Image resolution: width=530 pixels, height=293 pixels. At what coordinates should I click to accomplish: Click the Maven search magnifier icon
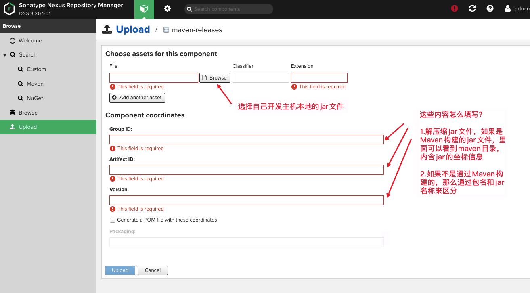click(x=21, y=84)
